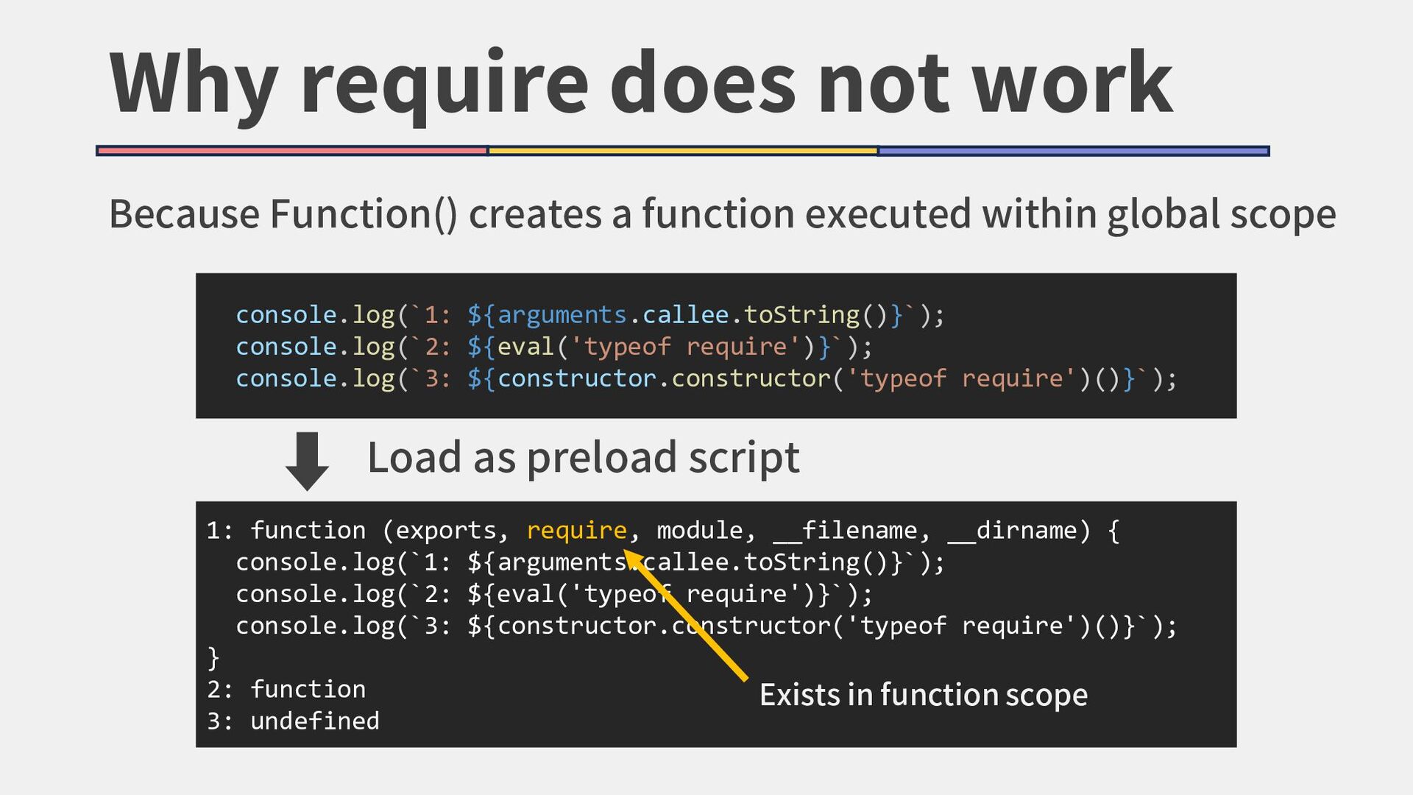Click the "__filename" parameter in the output
Viewport: 1413px width, 795px height.
[846, 531]
